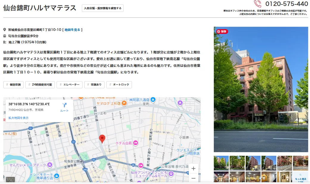Viewport: 310px width, 184px height.
Task: Select the オートロック feature tag
Action: (x=119, y=85)
